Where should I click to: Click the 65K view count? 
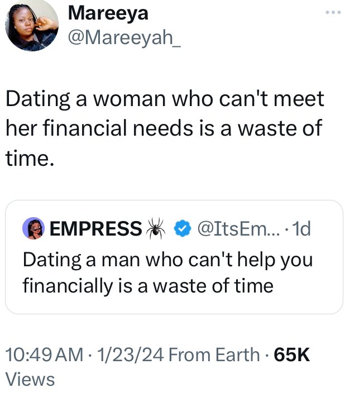tap(290, 354)
